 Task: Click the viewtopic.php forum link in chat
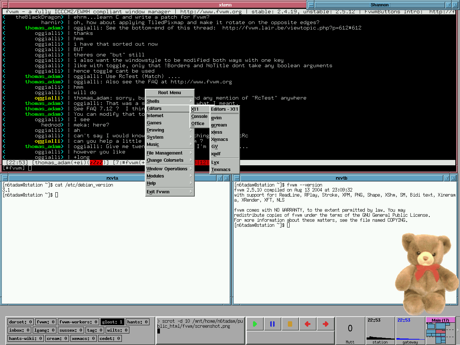click(x=292, y=28)
